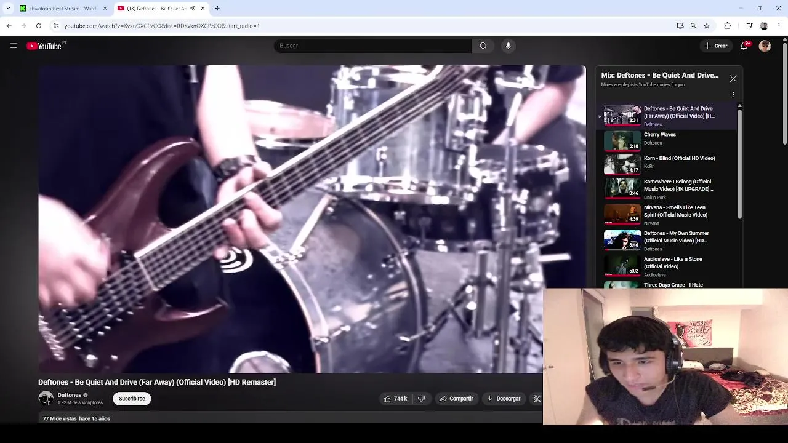This screenshot has height=443, width=788.
Task: Open the YouTube account avatar menu
Action: pyautogui.click(x=765, y=46)
